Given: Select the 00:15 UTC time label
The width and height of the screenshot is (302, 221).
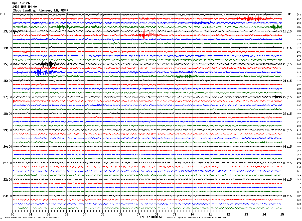Looking at the screenshot, I should (287, 130).
